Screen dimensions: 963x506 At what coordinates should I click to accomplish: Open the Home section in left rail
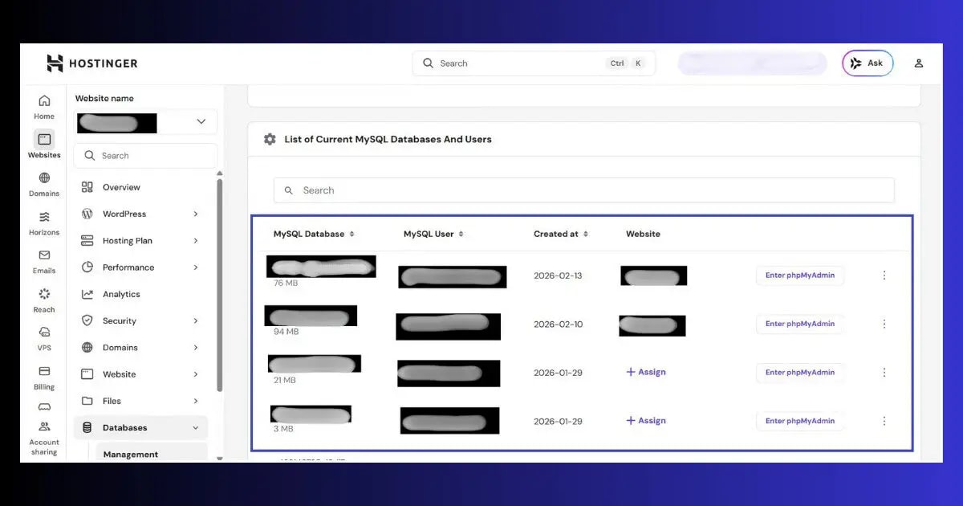coord(44,106)
